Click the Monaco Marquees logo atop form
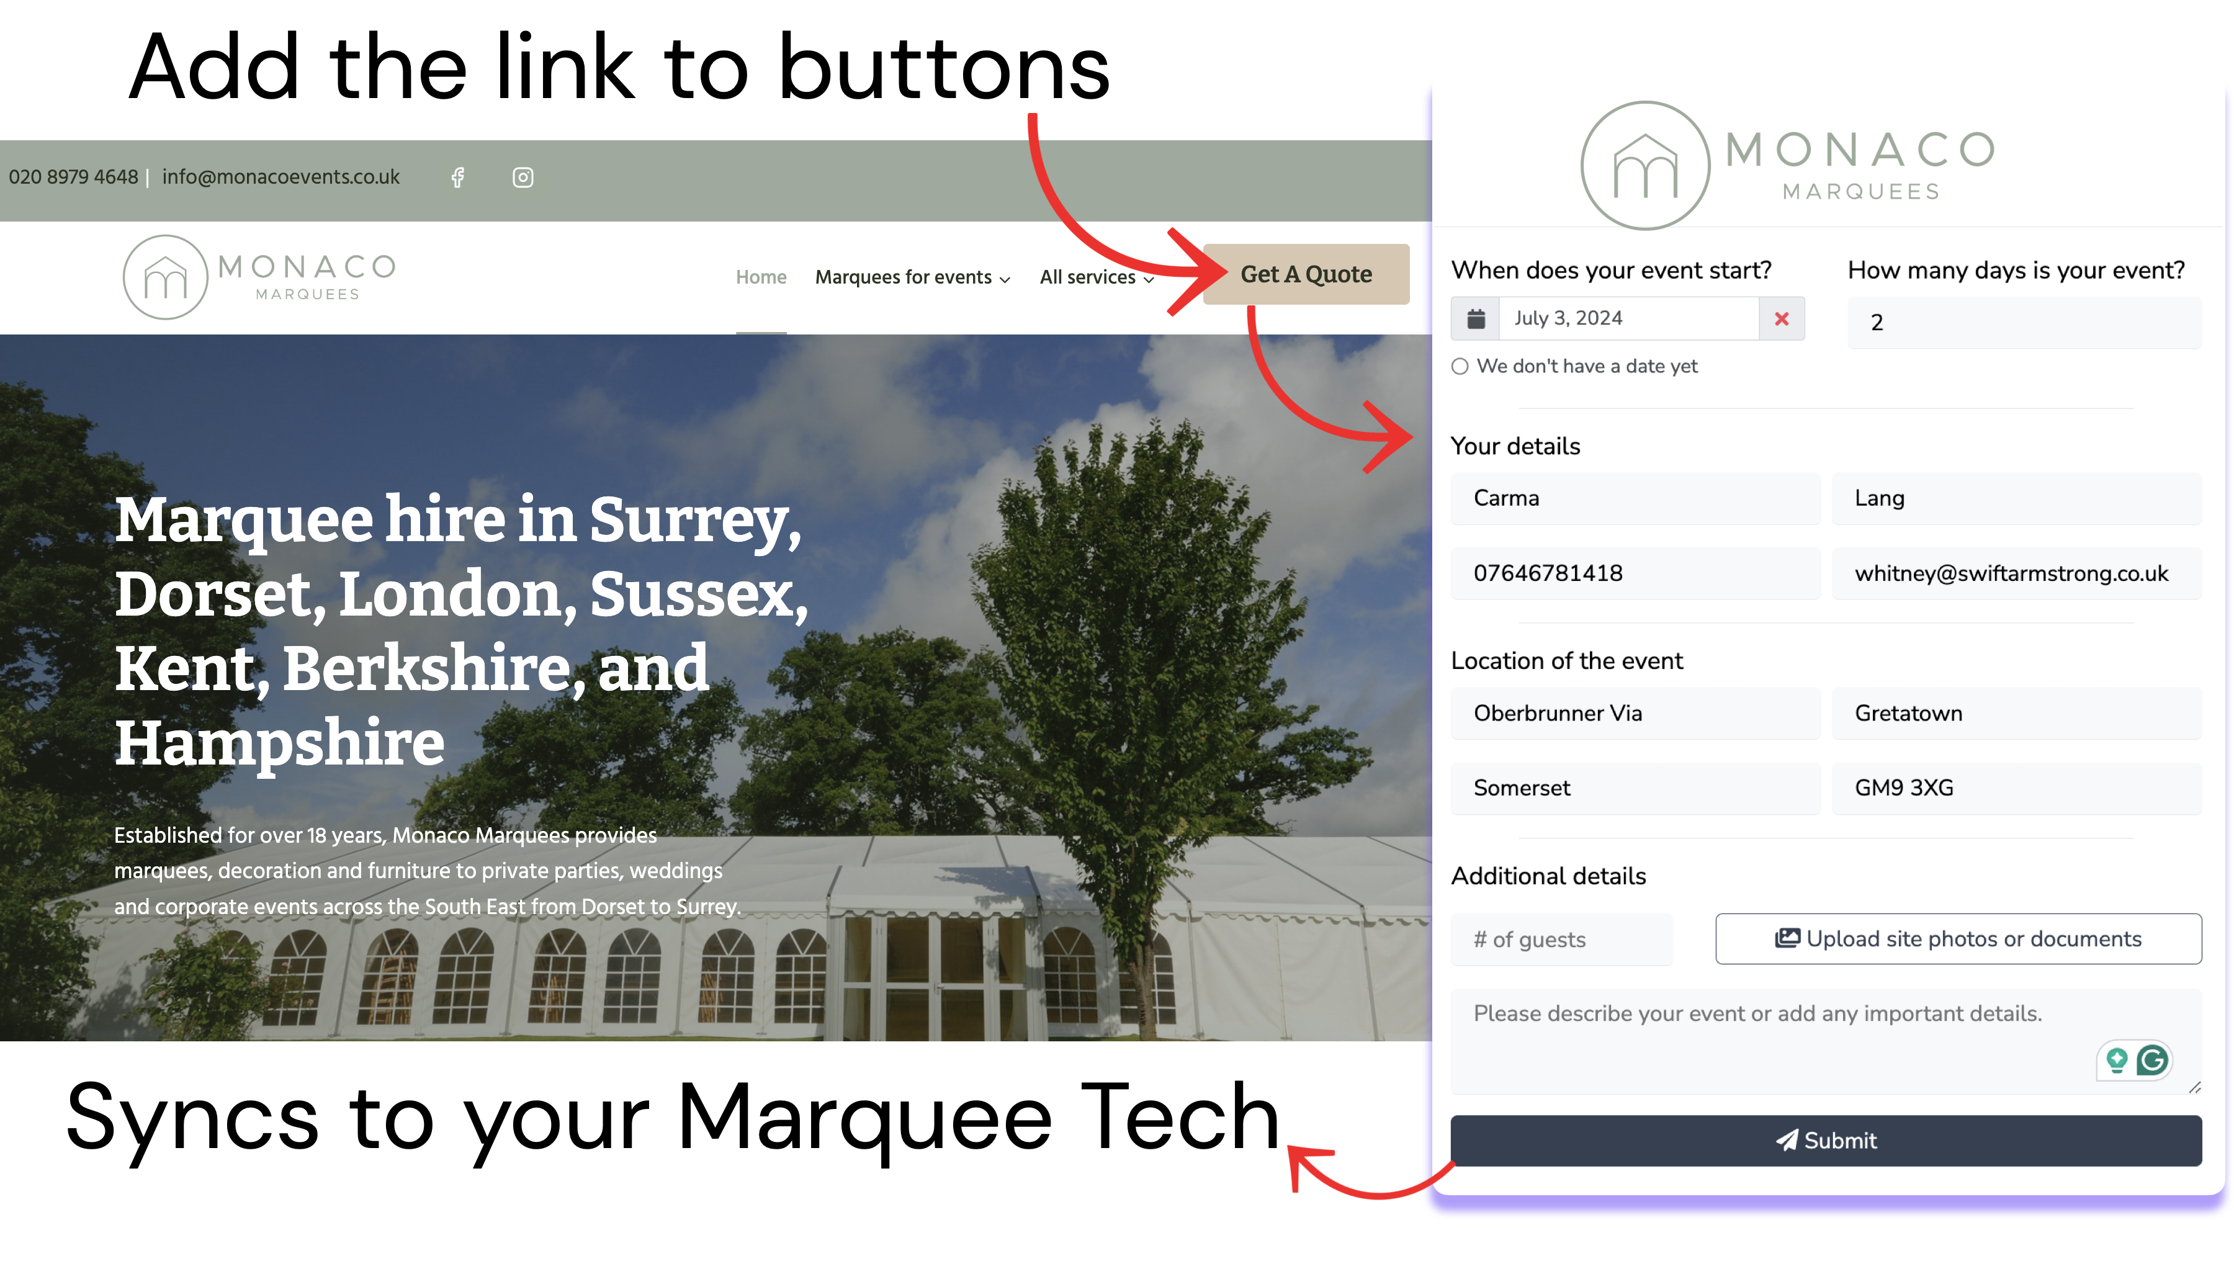Image resolution: width=2234 pixels, height=1261 pixels. tap(1788, 165)
